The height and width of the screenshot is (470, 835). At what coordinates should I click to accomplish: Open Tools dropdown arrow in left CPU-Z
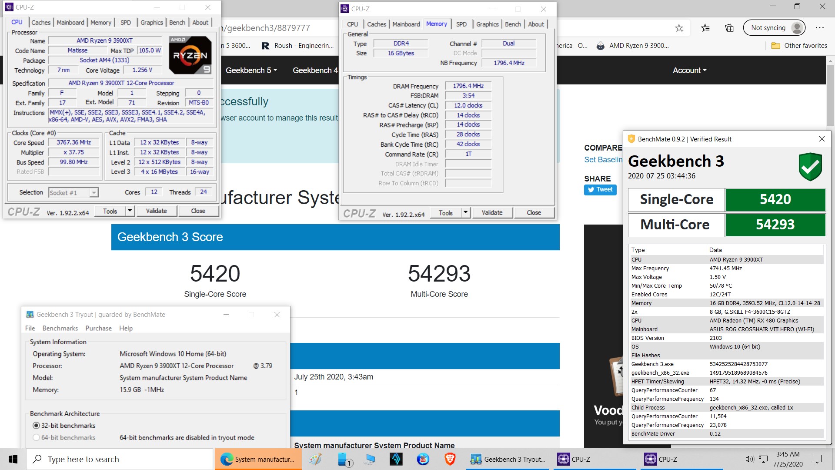pos(130,211)
